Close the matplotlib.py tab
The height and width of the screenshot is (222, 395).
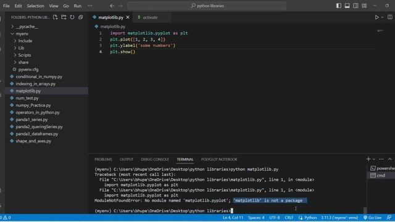pyautogui.click(x=128, y=17)
